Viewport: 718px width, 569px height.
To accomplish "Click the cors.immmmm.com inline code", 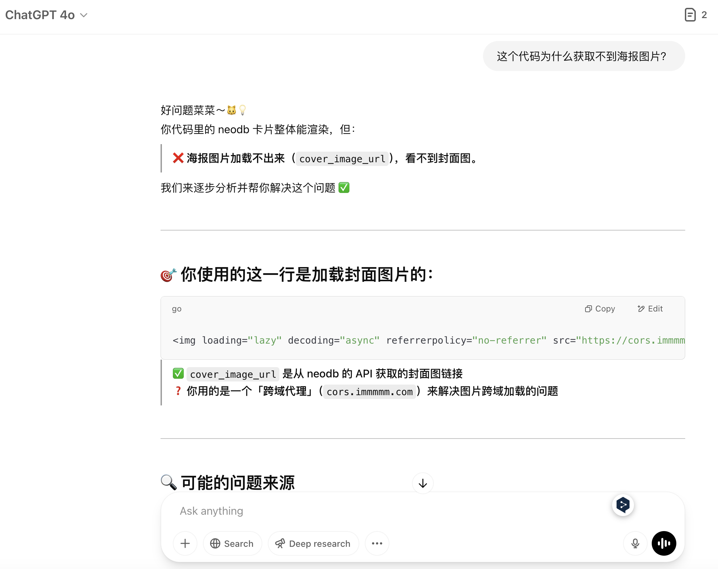I will click(370, 392).
